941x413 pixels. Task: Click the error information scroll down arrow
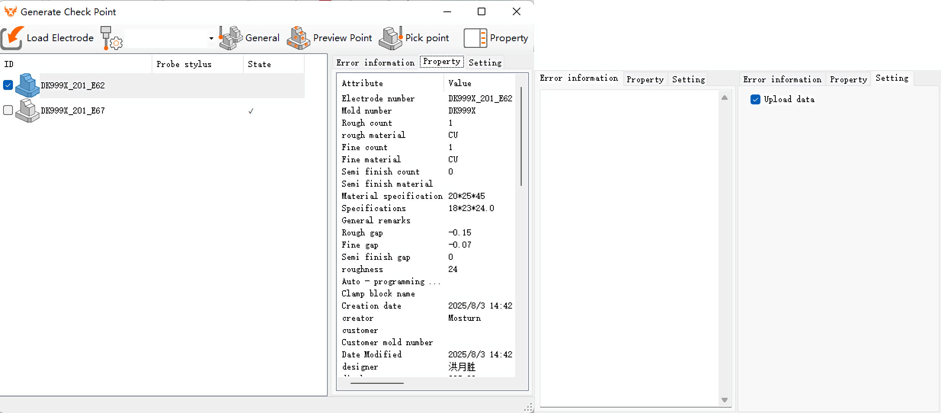tap(725, 400)
